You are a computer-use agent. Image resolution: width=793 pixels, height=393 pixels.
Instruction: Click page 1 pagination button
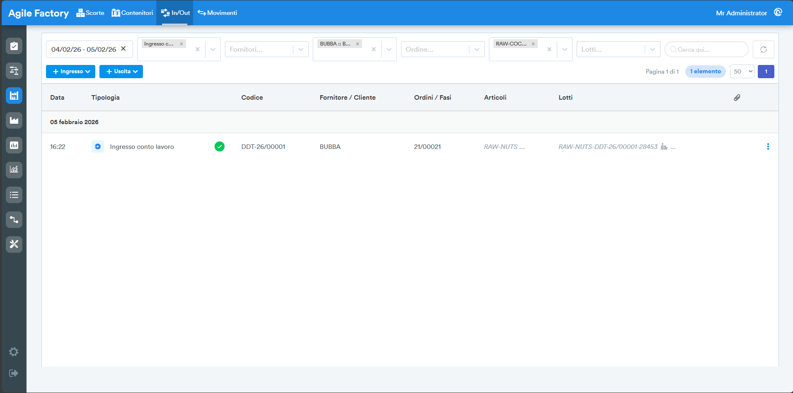pos(766,72)
